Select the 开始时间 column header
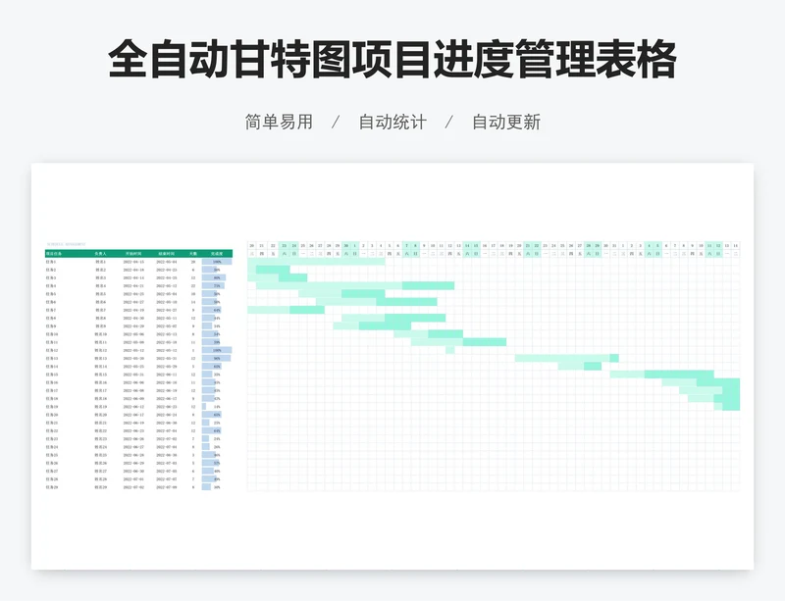The image size is (785, 601). [133, 254]
